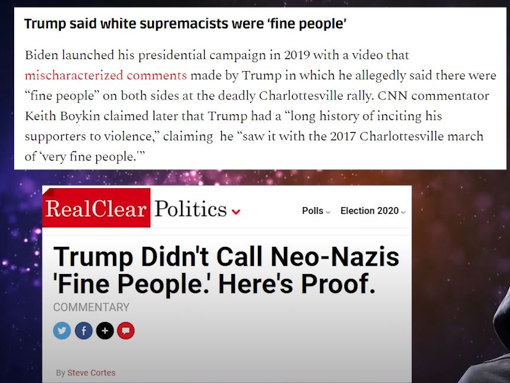Viewport: 510px width, 383px height.
Task: Open more sharing options with the black plus icon
Action: coord(105,330)
